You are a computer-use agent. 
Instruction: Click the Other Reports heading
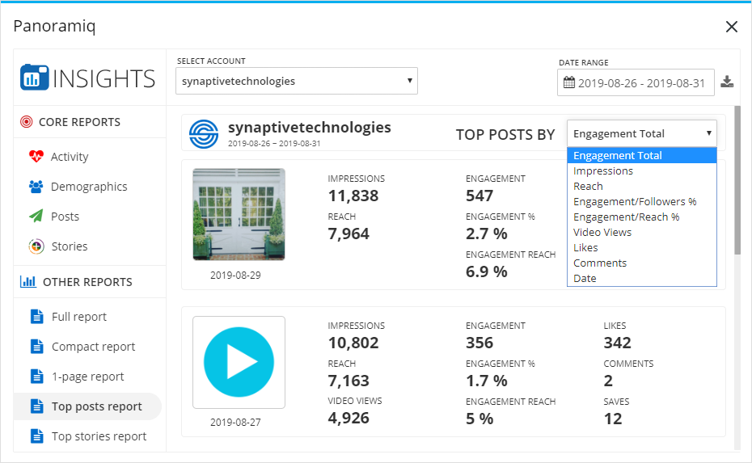87,282
